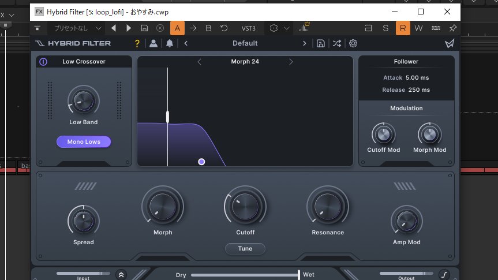This screenshot has width=498, height=280.
Task: Click the Hybrid Filter logo
Action: 73,43
